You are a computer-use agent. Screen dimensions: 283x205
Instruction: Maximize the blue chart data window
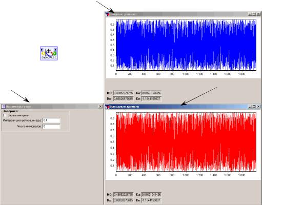[x=254, y=14]
